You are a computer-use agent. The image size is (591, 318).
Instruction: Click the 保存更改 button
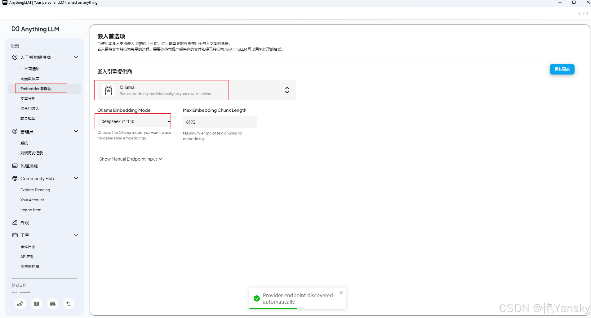(x=562, y=69)
